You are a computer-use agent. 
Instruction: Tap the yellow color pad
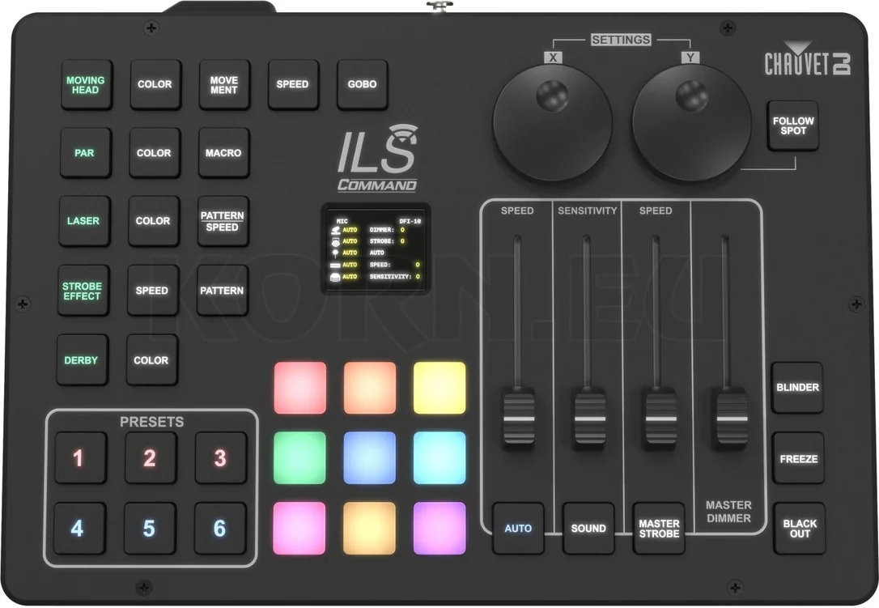pyautogui.click(x=439, y=388)
